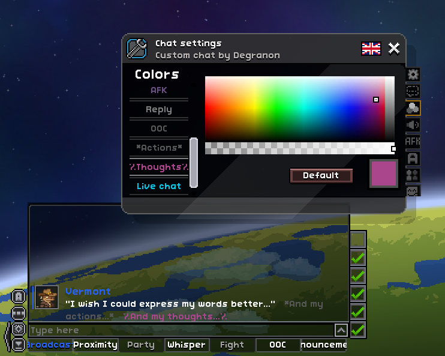Click the downward arrow round button
The height and width of the screenshot is (356, 445).
[19, 345]
